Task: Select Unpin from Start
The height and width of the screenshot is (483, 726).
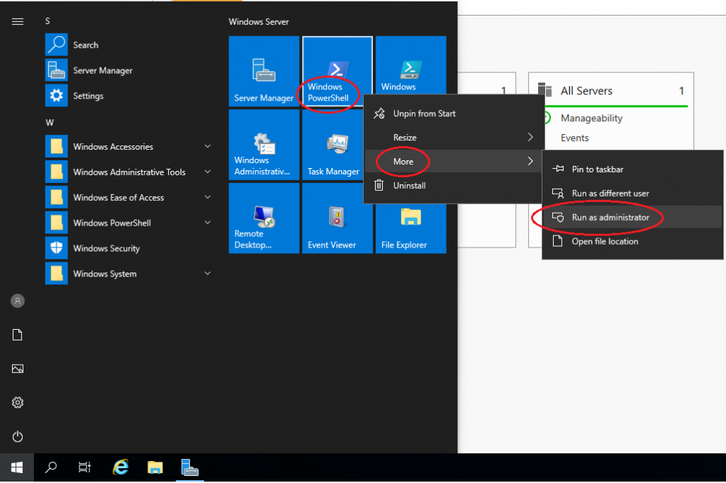Action: [454, 113]
